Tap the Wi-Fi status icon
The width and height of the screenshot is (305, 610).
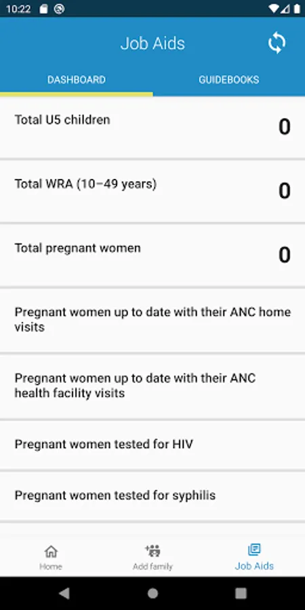coord(274,9)
